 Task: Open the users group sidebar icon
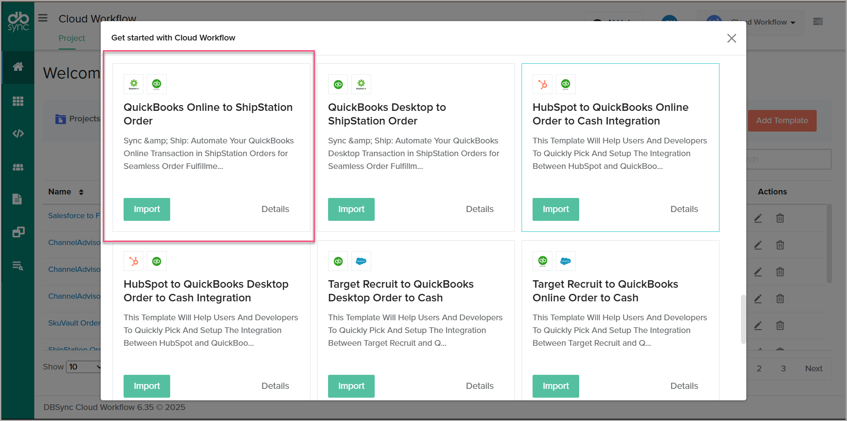coord(18,167)
